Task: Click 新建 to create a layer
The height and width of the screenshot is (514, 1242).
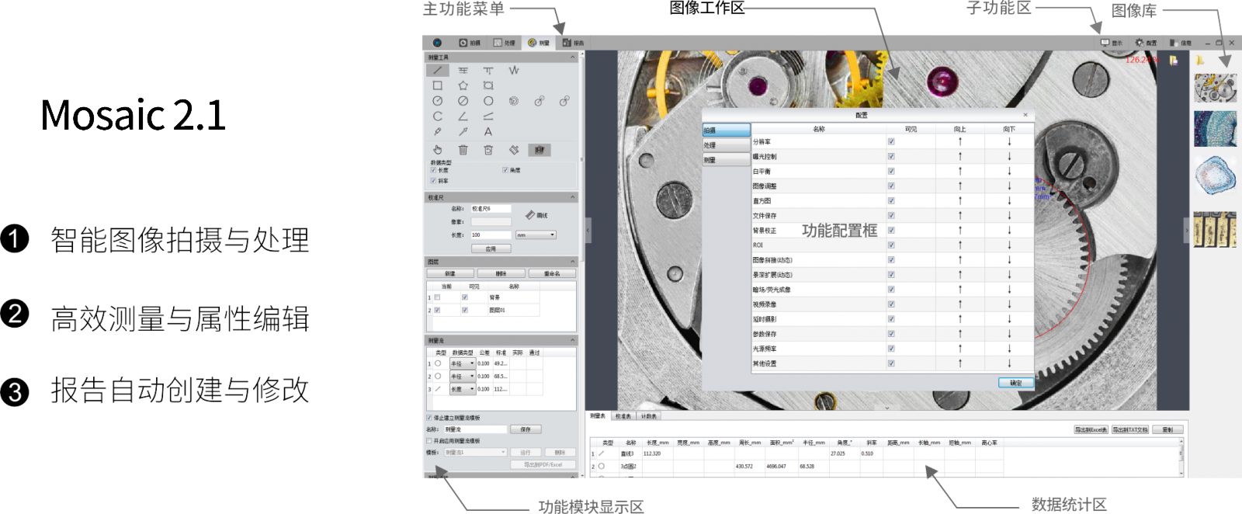Action: click(x=450, y=273)
